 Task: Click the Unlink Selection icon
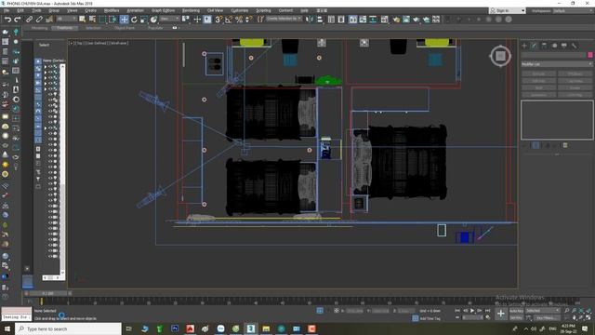pyautogui.click(x=39, y=20)
